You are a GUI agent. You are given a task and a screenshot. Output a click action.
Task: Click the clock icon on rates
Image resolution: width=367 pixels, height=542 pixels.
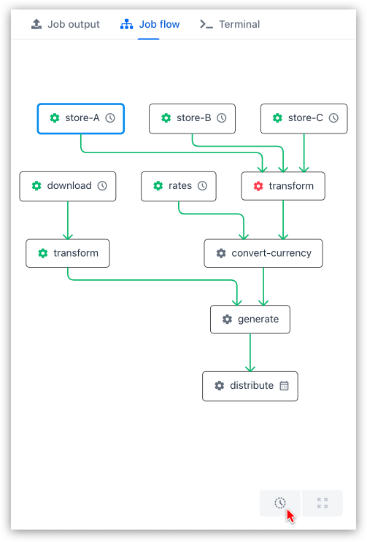pyautogui.click(x=203, y=185)
